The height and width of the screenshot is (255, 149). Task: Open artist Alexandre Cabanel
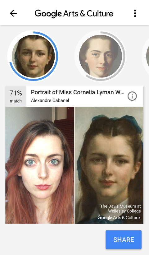coord(50,100)
